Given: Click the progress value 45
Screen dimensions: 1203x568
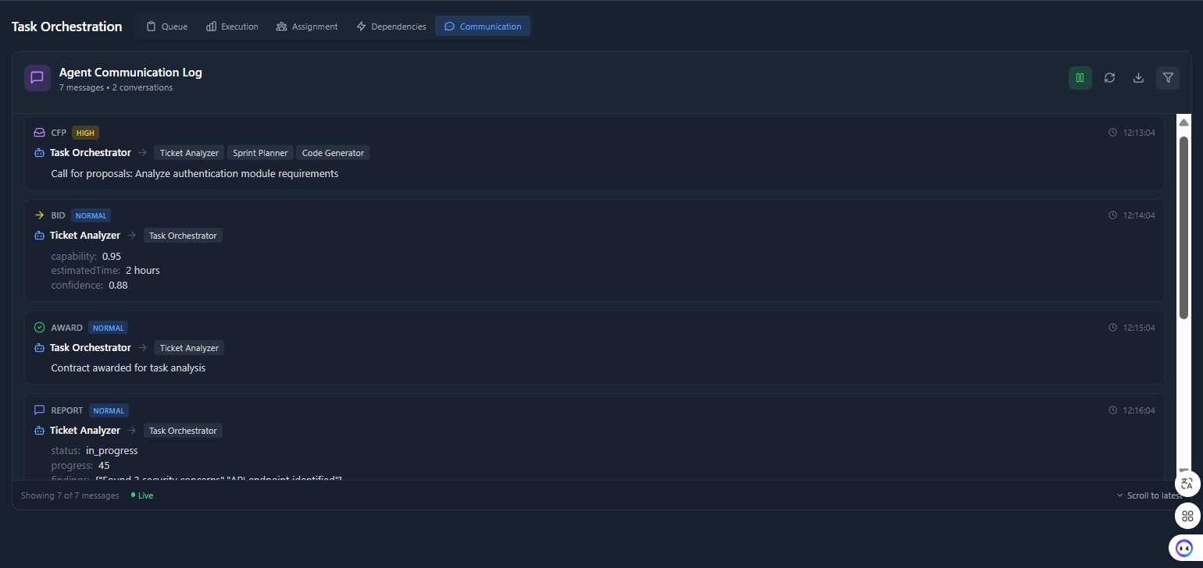Looking at the screenshot, I should point(104,466).
